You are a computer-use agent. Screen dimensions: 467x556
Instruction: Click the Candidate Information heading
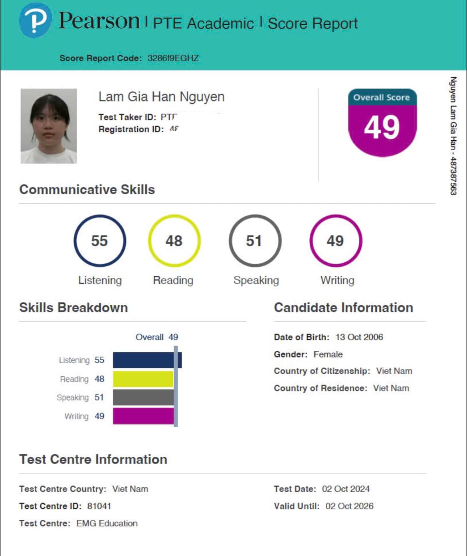pos(343,307)
